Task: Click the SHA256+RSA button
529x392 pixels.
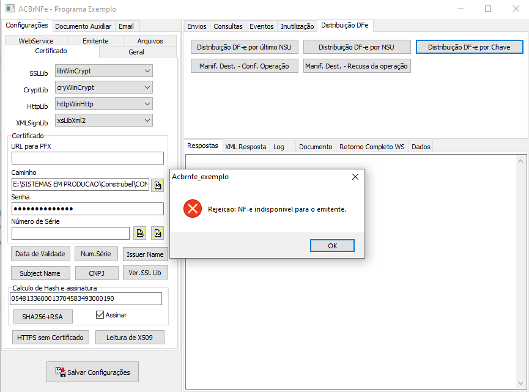Action: (43, 317)
